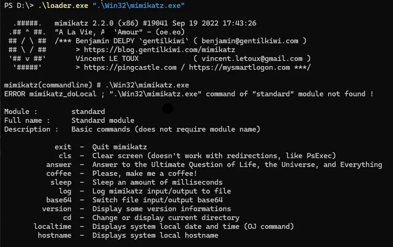Click the "localtime" command name
Viewport: 393px width, 247px height.
52,227
